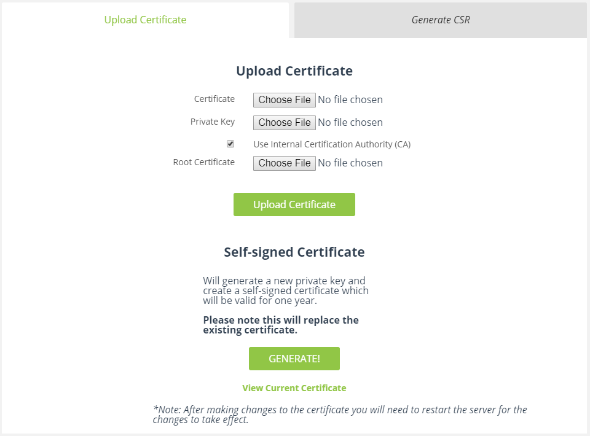Open file picker for Private Key

click(284, 123)
